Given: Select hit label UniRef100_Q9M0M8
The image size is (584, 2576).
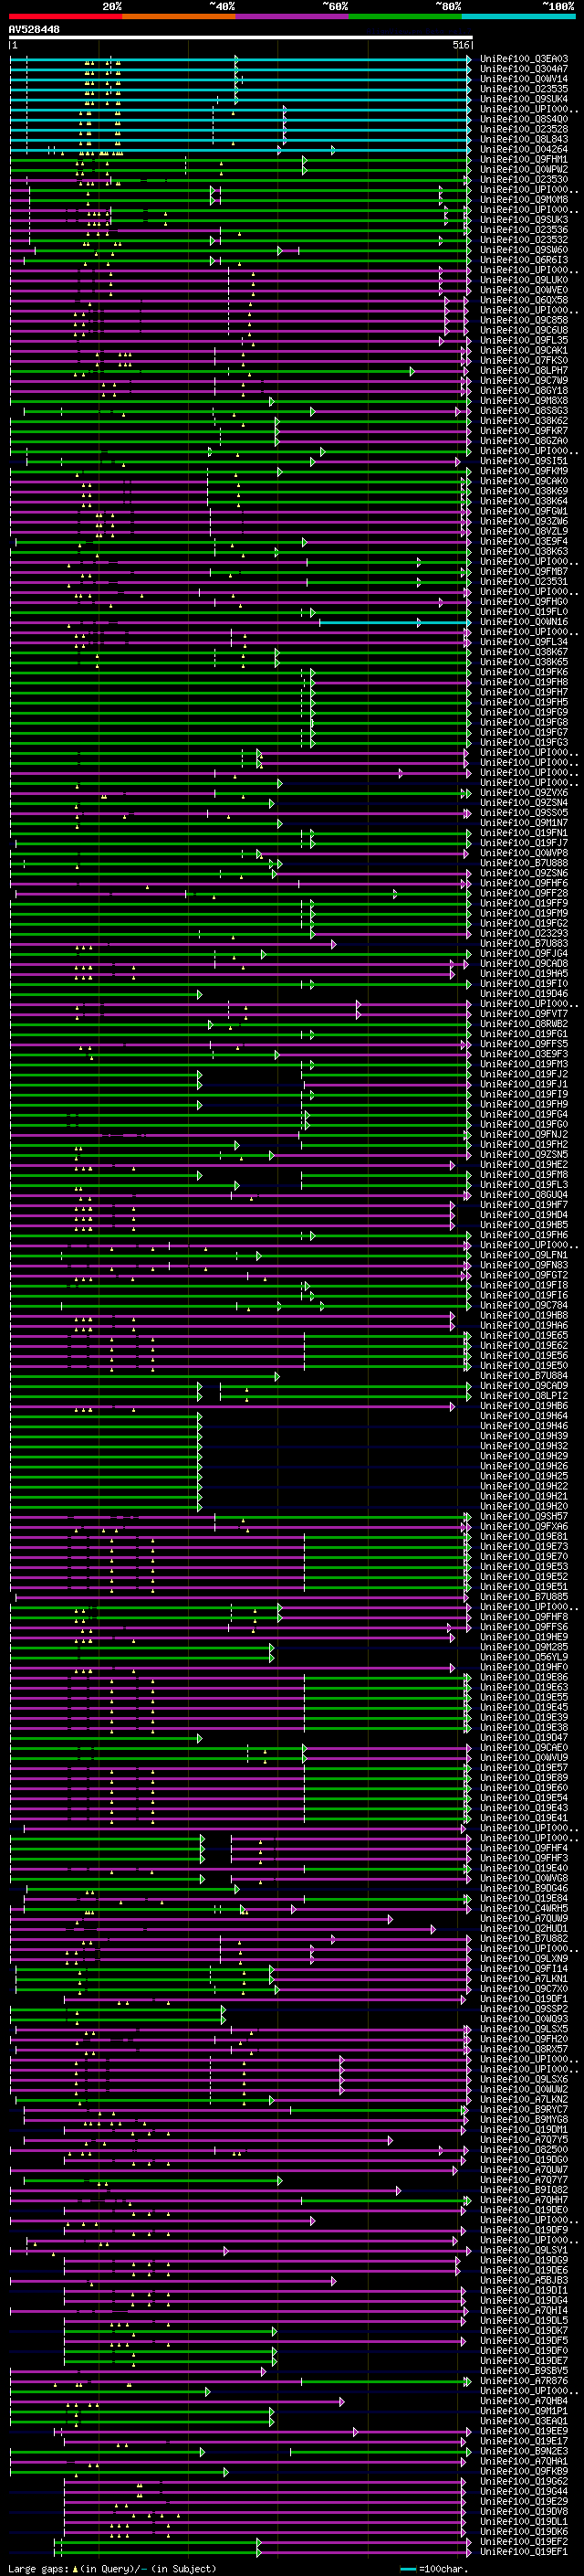Looking at the screenshot, I should (524, 199).
